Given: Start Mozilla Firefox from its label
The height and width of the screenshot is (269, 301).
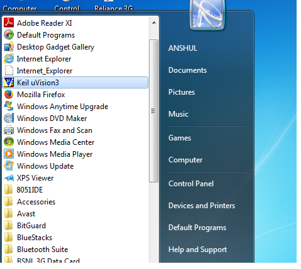Looking at the screenshot, I should (41, 95).
